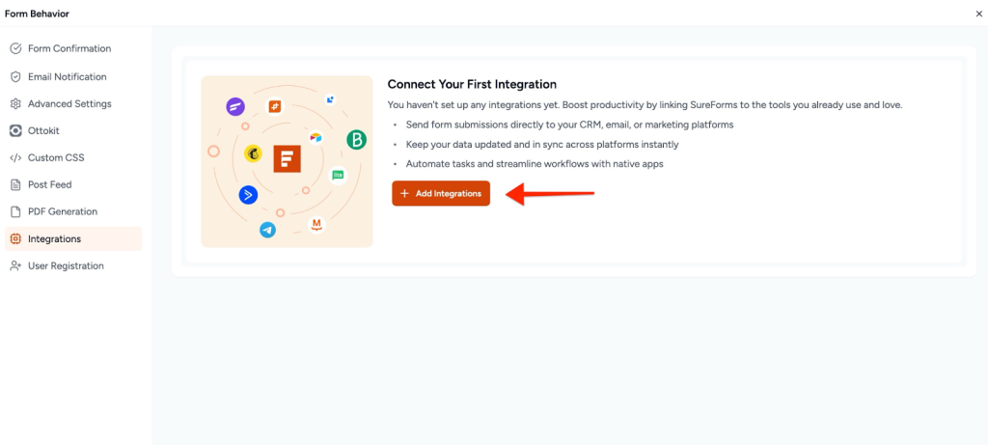Click the Post Feed document icon
The height and width of the screenshot is (445, 988).
(x=15, y=184)
